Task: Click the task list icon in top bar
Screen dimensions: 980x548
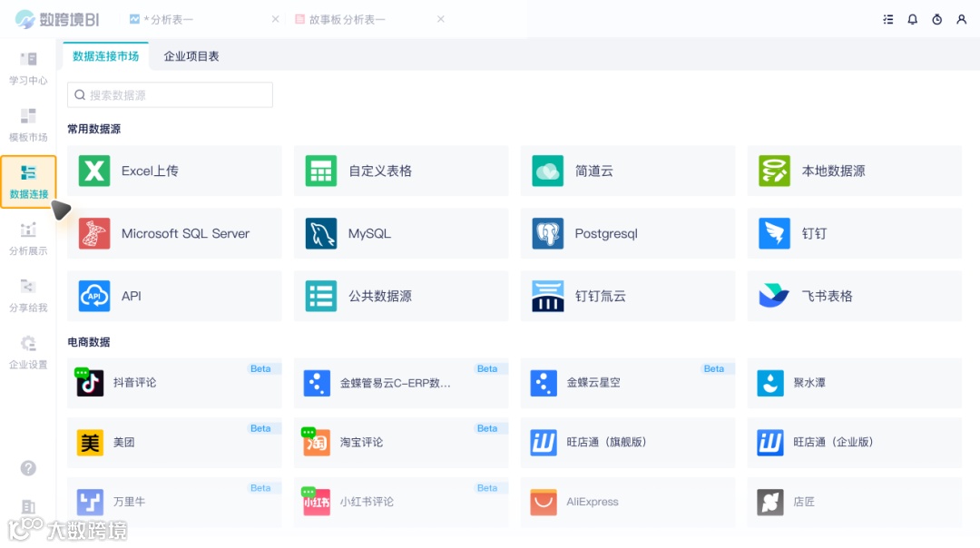Action: pos(887,19)
